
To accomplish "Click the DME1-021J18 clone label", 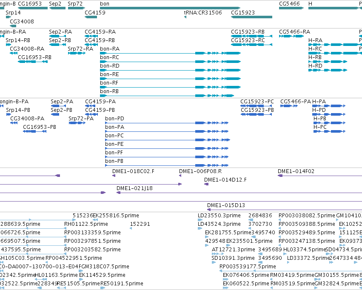I will [x=134, y=188].
